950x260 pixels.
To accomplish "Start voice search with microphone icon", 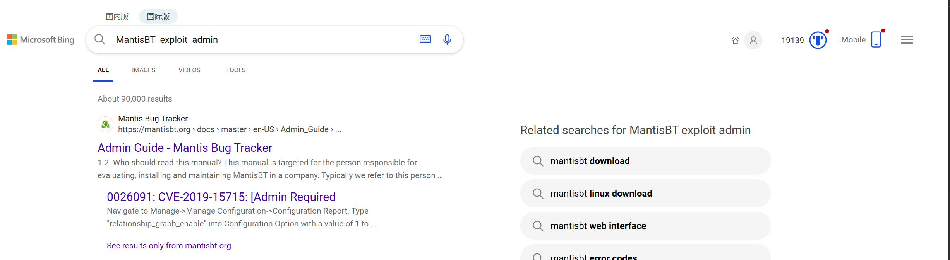I will click(447, 39).
